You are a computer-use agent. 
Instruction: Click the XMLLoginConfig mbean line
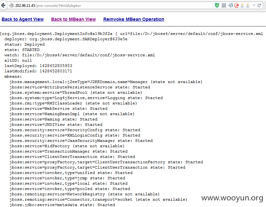point(75,135)
